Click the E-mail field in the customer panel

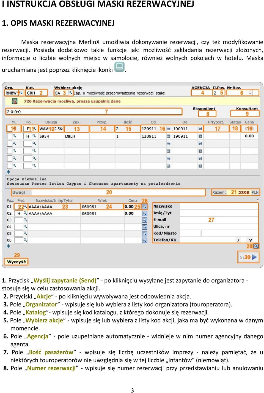pyautogui.click(x=219, y=220)
